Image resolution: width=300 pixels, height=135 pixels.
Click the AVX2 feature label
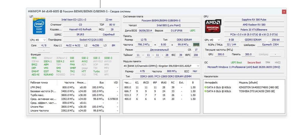point(85,61)
